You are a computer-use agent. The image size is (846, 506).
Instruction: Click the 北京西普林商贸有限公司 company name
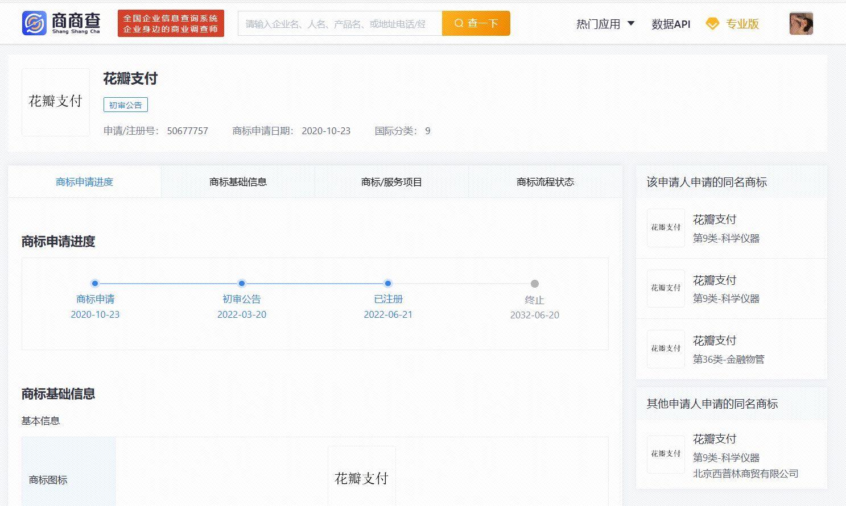[745, 474]
